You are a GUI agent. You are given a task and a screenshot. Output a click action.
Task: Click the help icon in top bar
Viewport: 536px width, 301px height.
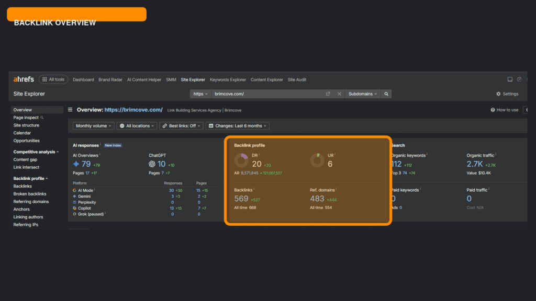pyautogui.click(x=519, y=79)
